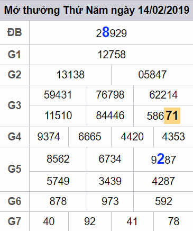Select the G2 row label

point(14,75)
